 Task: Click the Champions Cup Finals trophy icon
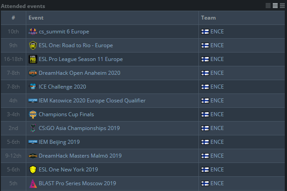point(32,114)
